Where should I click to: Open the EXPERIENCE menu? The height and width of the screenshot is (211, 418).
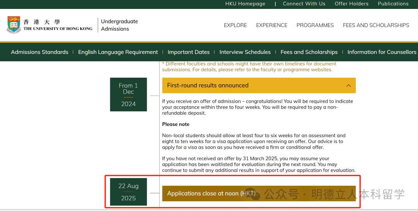pos(271,25)
